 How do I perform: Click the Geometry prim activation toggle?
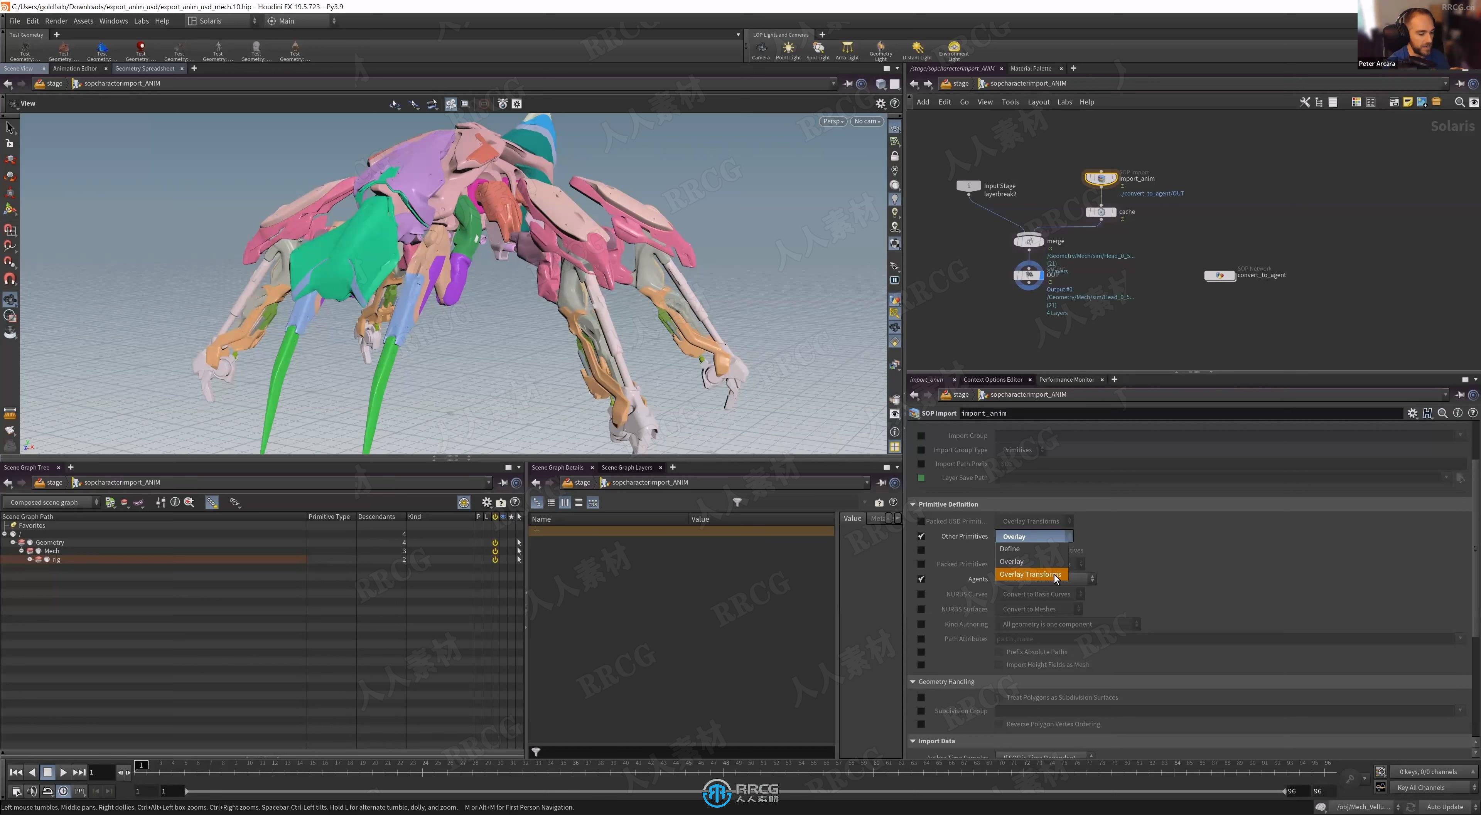495,543
